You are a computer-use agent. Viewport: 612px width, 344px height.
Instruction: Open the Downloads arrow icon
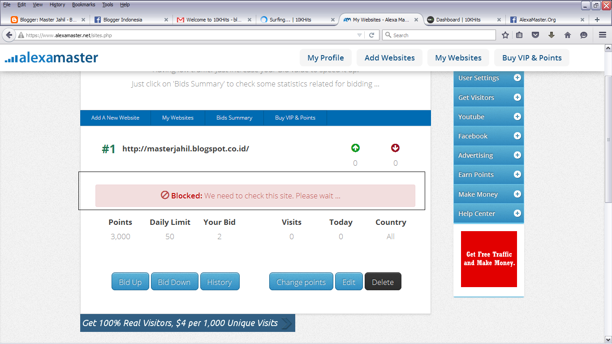click(552, 35)
